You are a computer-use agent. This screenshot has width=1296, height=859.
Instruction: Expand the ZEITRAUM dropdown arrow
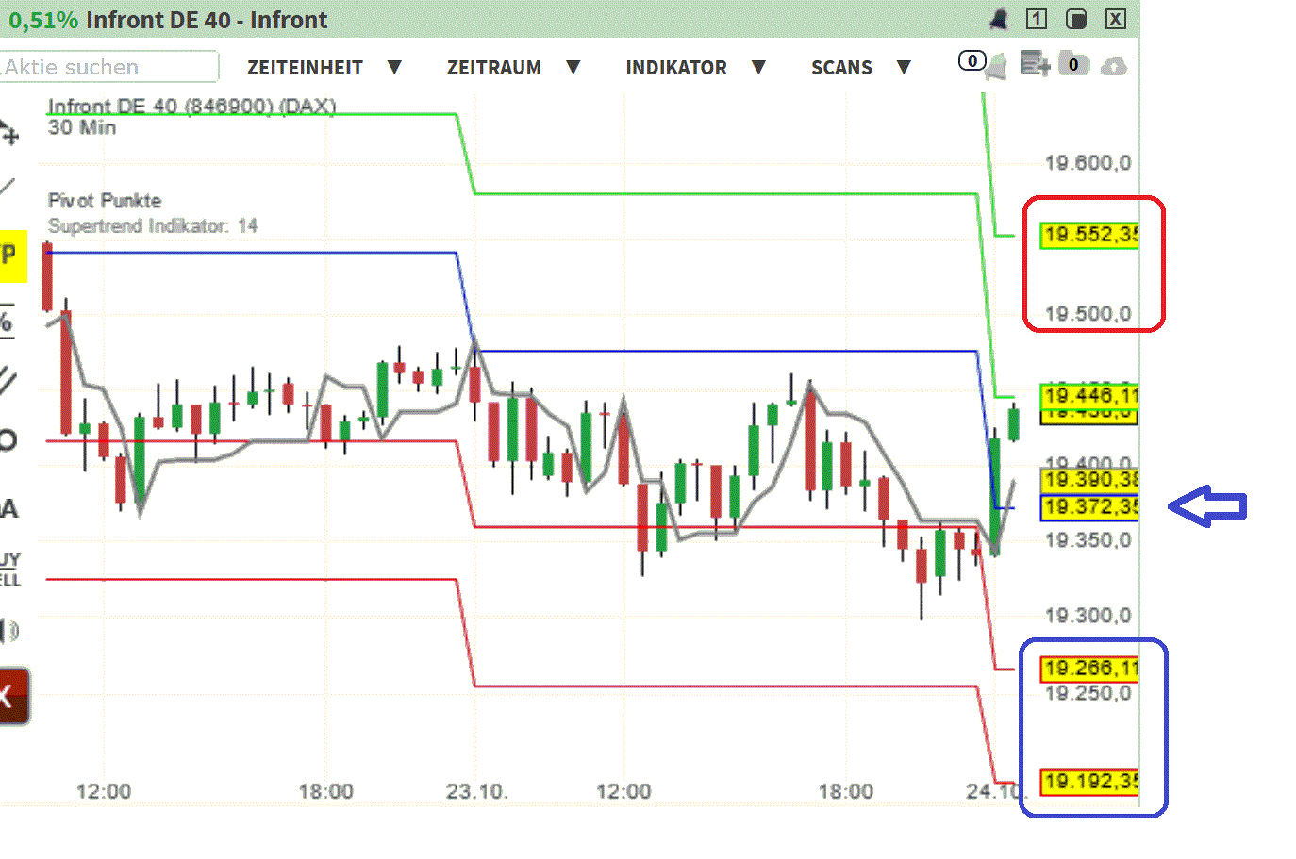pyautogui.click(x=573, y=67)
